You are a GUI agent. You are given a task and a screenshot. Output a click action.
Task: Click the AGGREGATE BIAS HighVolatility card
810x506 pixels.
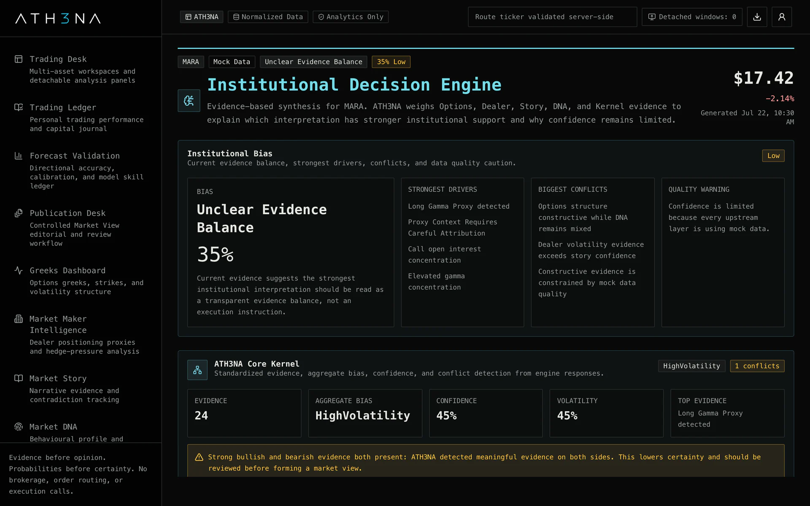pyautogui.click(x=365, y=413)
